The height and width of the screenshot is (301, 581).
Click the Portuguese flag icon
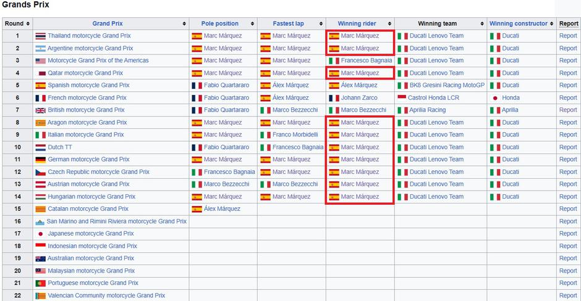(40, 283)
